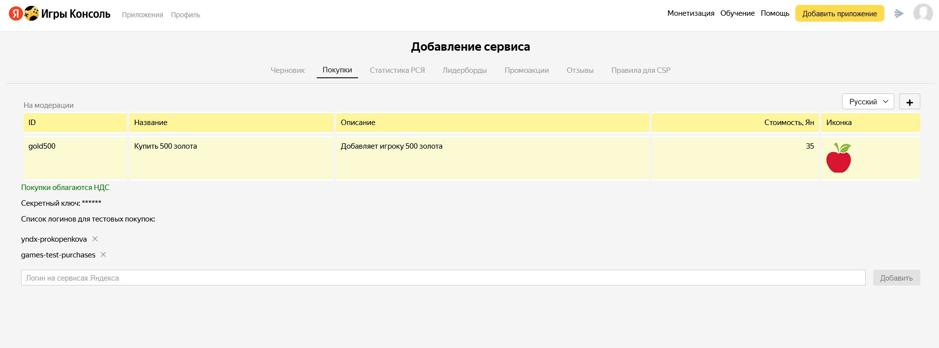
Task: Open the Отзывы tab
Action: point(580,70)
